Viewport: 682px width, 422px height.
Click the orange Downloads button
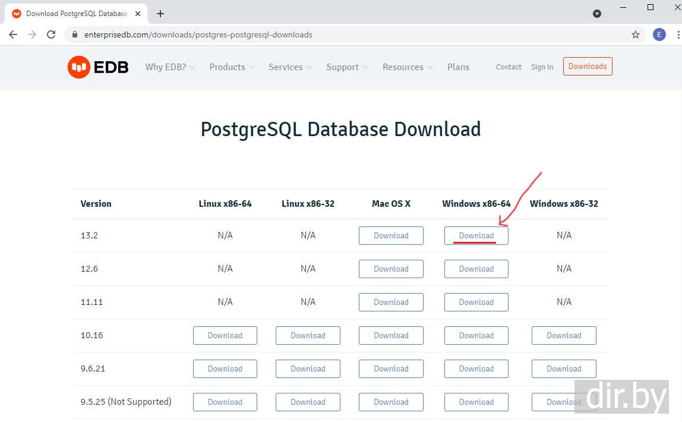click(587, 67)
